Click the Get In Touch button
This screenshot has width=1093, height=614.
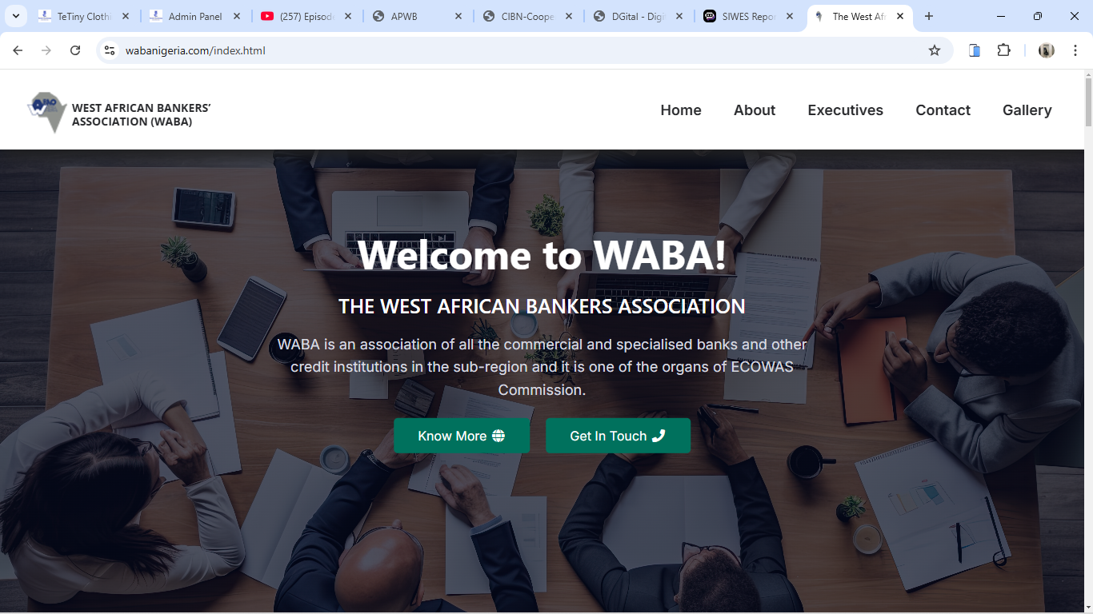618,436
